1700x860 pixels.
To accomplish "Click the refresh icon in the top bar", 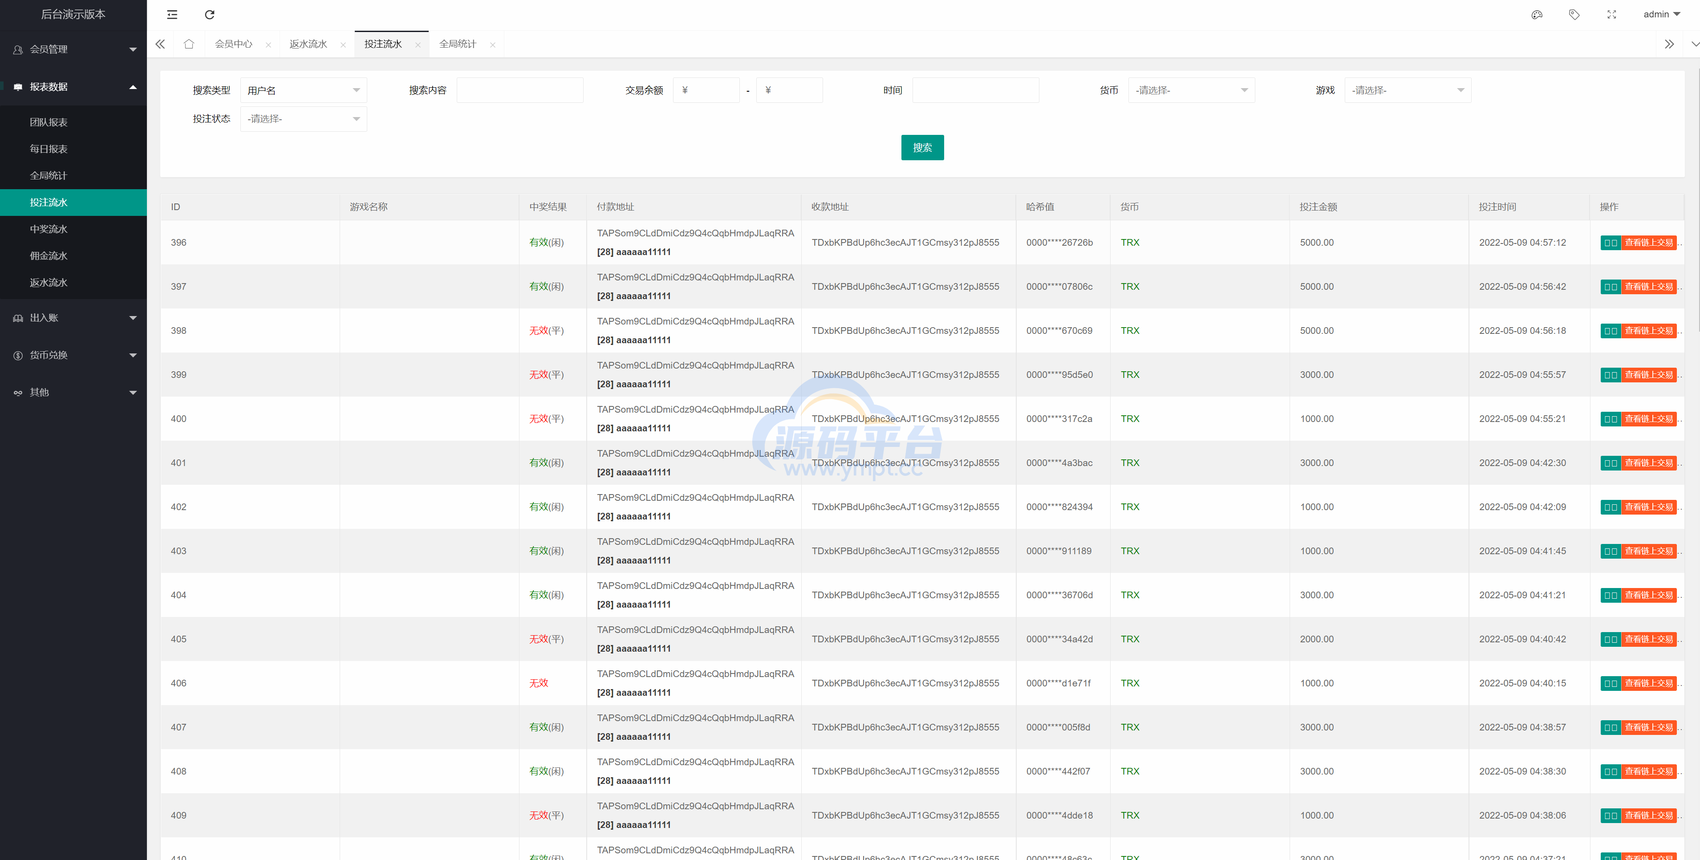I will coord(210,15).
